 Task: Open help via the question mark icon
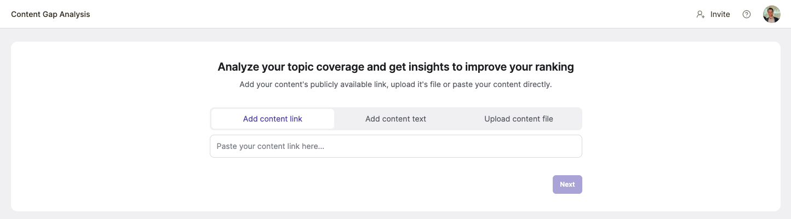pos(746,14)
